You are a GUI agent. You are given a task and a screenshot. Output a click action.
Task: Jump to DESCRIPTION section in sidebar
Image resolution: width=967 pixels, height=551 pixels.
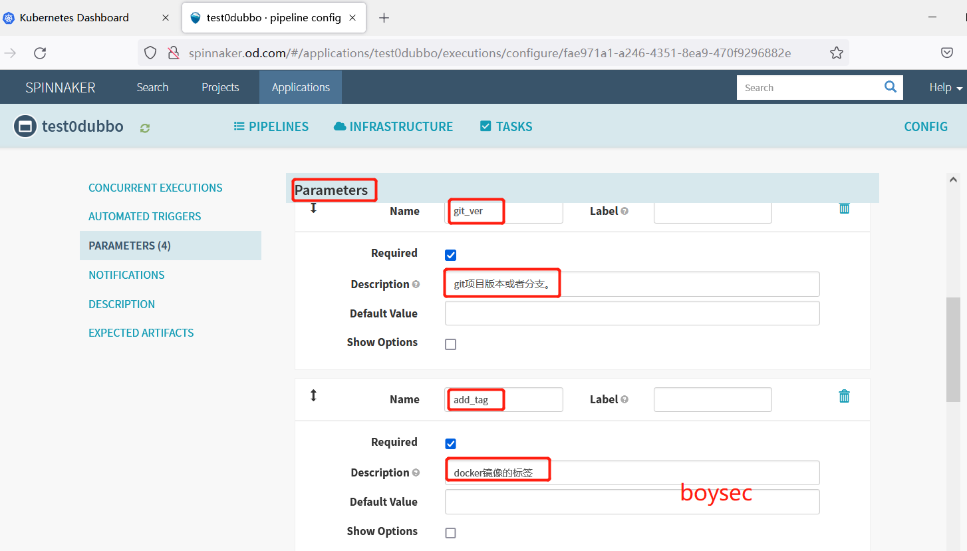point(122,304)
